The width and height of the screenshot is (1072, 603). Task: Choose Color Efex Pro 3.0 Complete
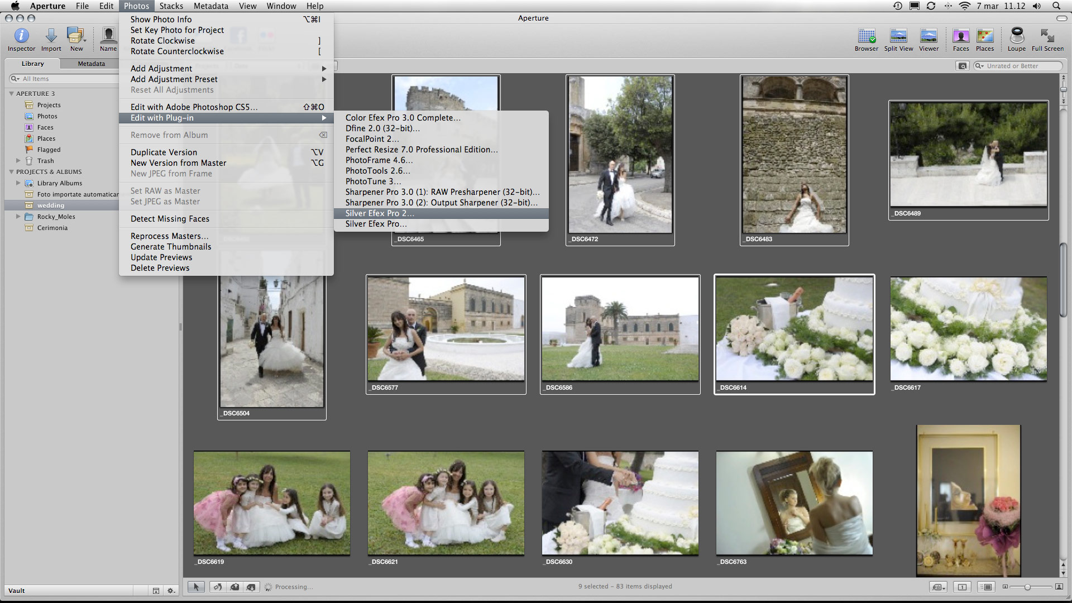[441, 118]
